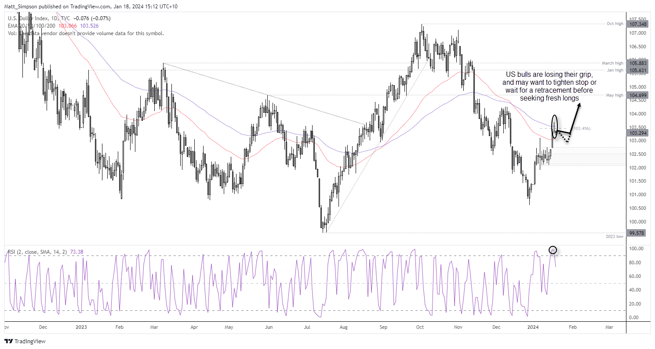Image resolution: width=655 pixels, height=349 pixels.
Task: Click 100.00 on the RSI scale
Action: click(x=637, y=249)
